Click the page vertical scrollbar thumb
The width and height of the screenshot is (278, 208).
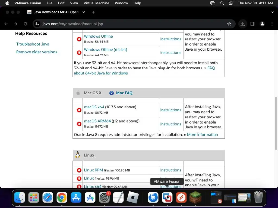(276, 123)
